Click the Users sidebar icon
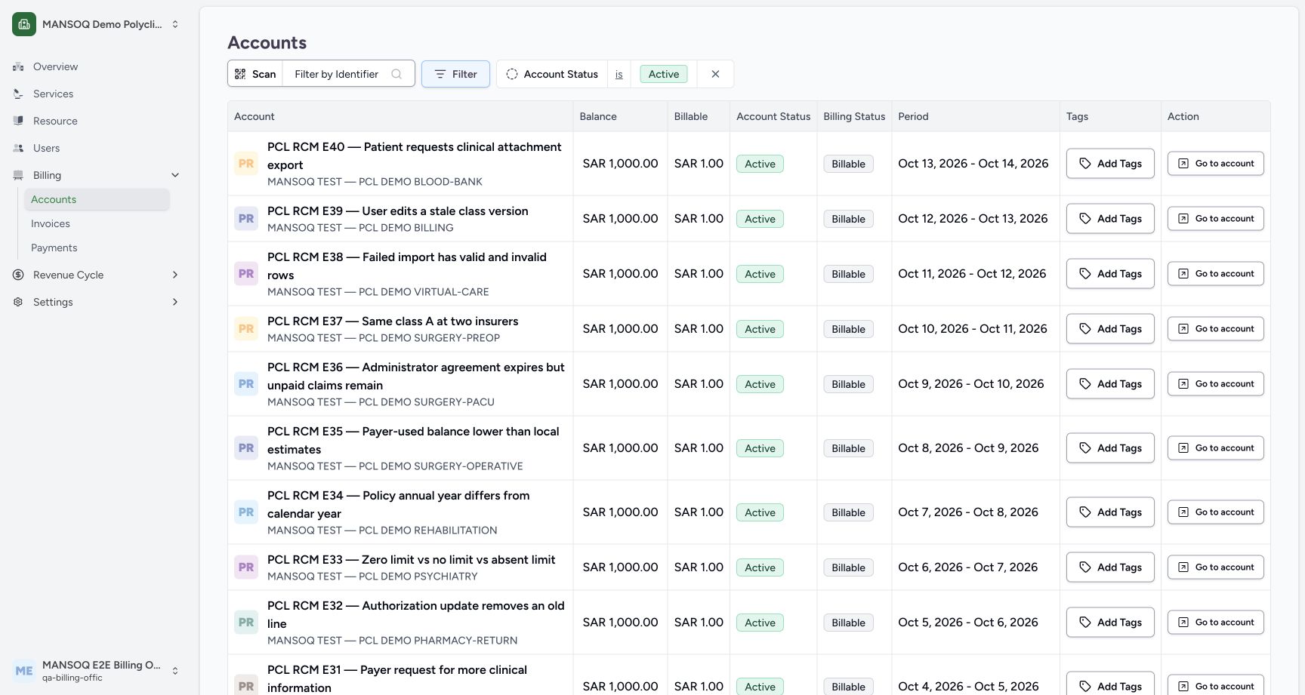Image resolution: width=1305 pixels, height=695 pixels. (x=18, y=148)
